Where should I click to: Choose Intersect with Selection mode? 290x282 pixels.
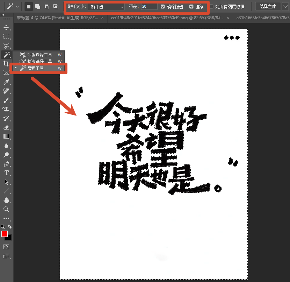pos(56,7)
